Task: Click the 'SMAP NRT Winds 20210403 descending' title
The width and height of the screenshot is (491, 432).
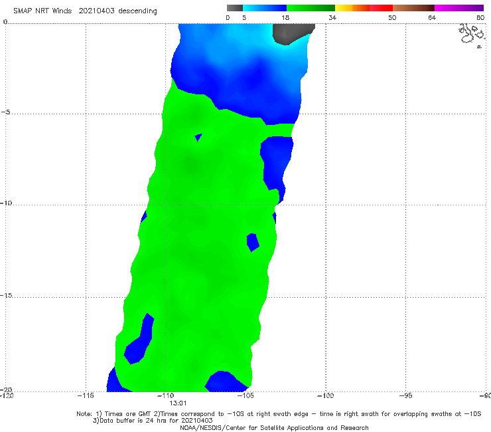Action: [85, 11]
